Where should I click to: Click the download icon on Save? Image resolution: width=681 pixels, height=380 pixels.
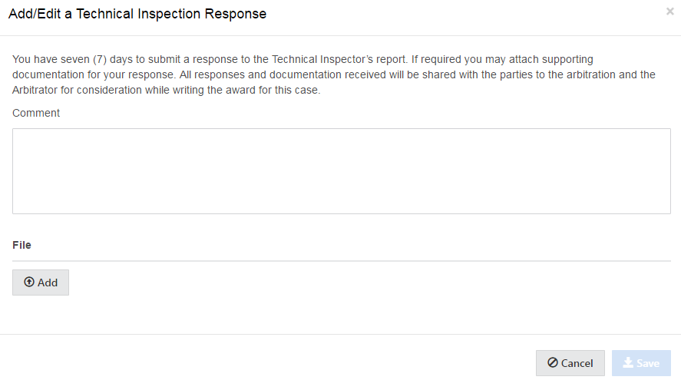[627, 363]
